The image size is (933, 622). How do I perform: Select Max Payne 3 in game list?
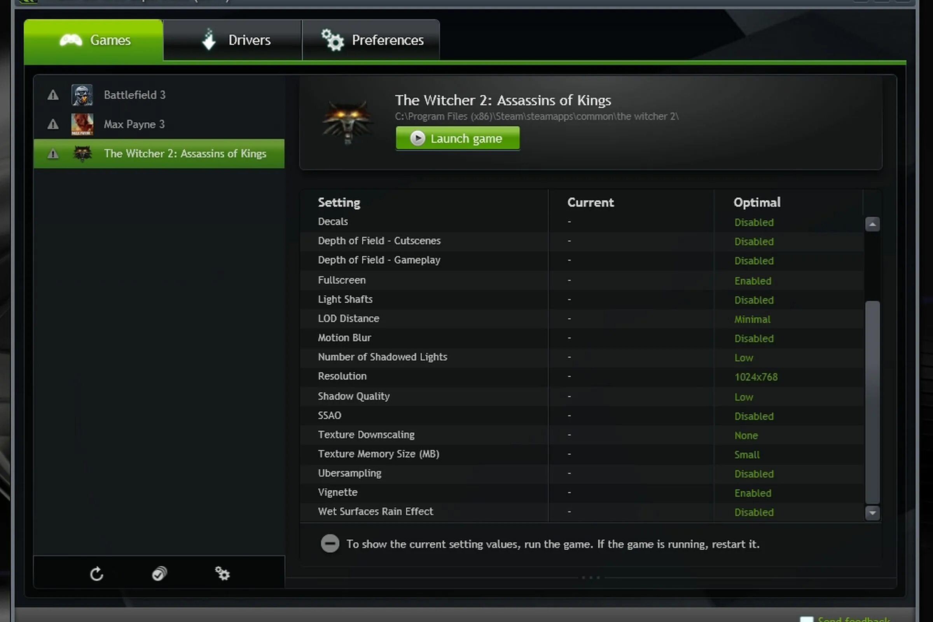(x=159, y=124)
